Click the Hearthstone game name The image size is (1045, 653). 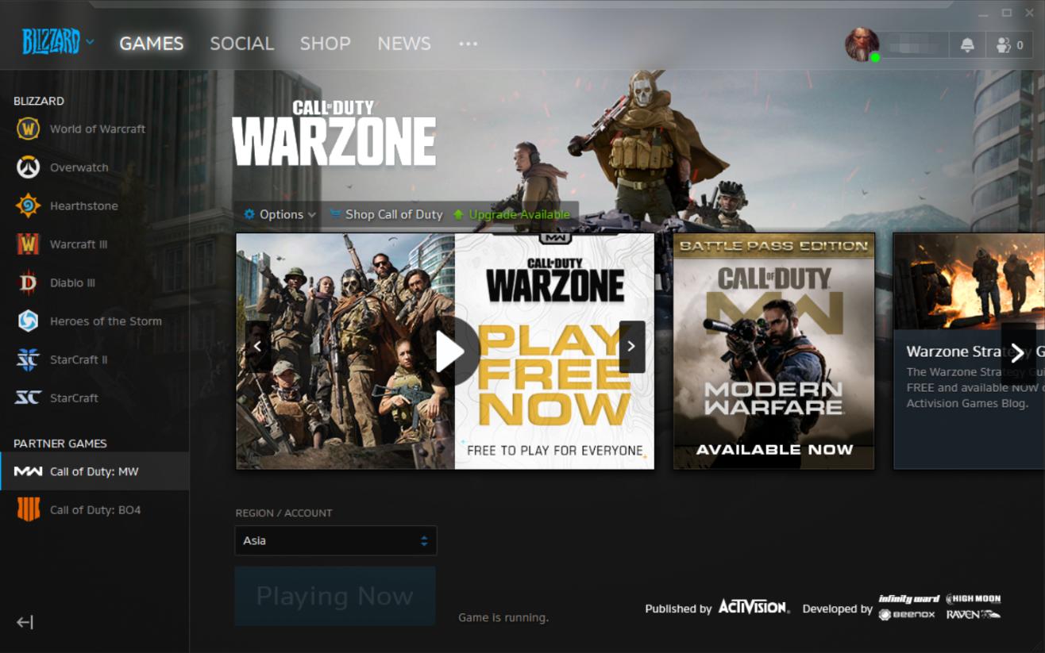click(84, 206)
